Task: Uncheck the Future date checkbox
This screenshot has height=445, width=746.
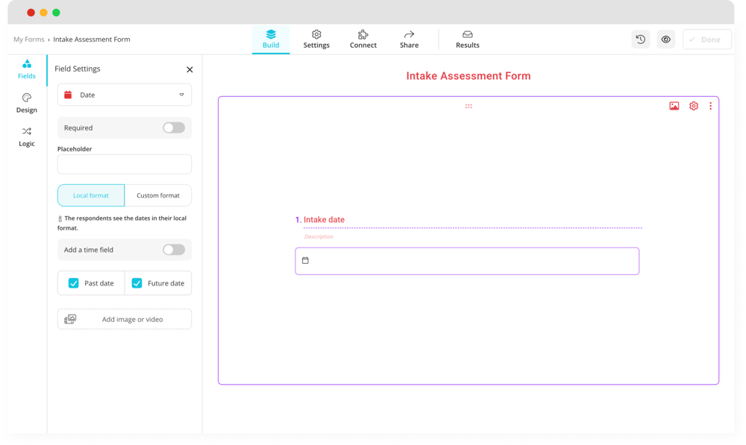Action: coord(137,283)
